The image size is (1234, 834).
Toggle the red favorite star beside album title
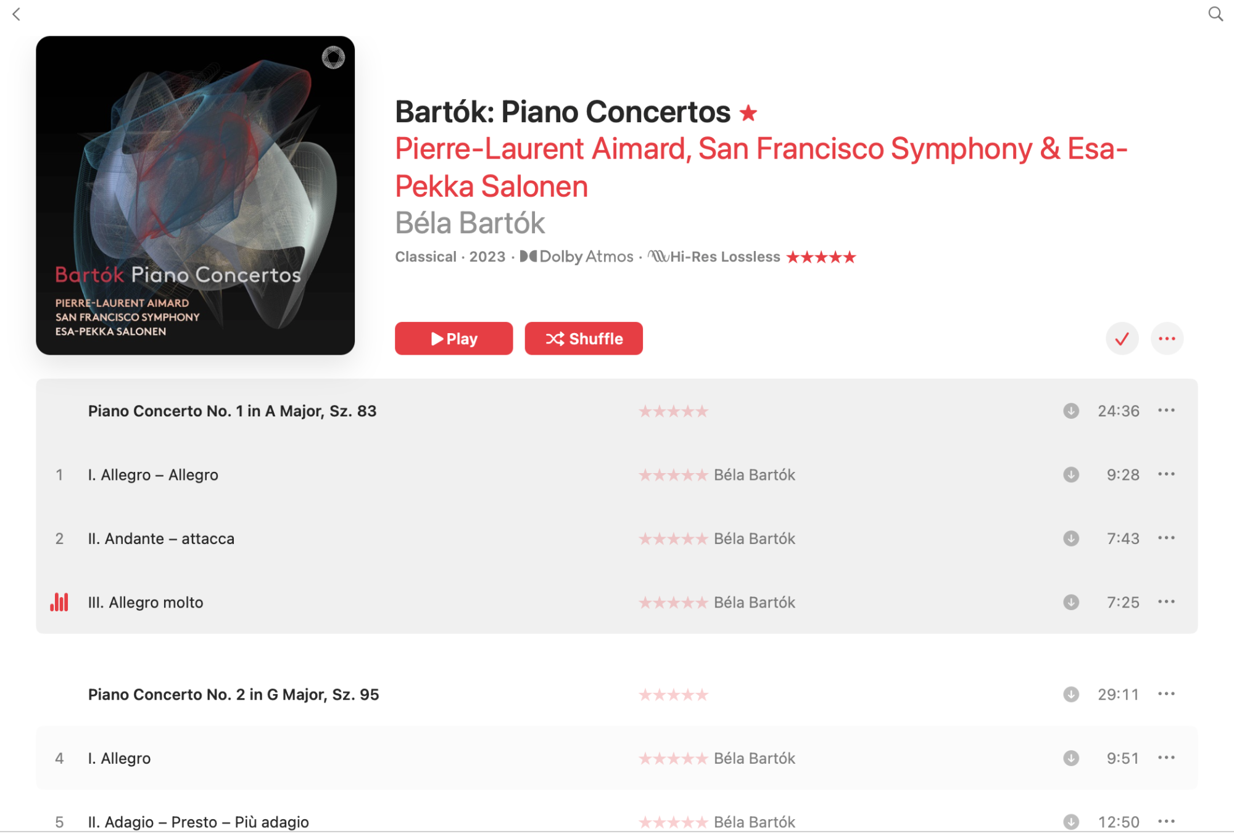748,113
